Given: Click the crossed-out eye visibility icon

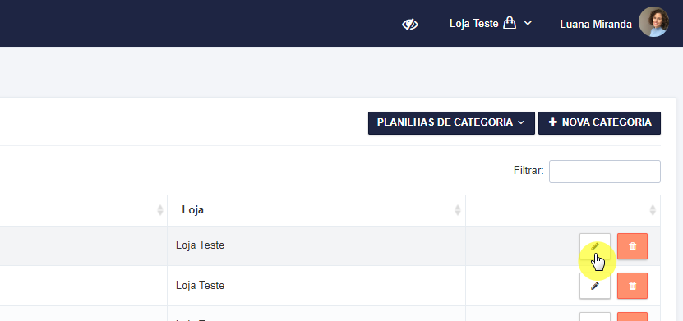Looking at the screenshot, I should point(410,25).
